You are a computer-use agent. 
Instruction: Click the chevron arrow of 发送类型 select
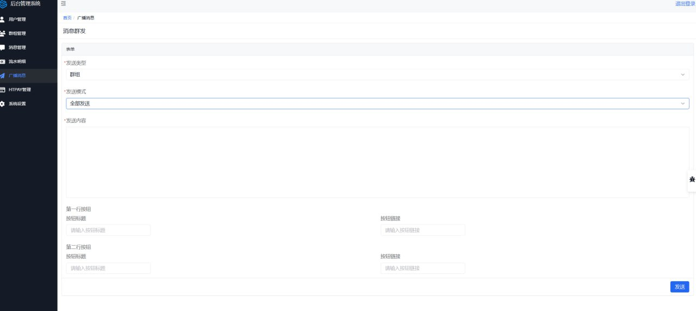[683, 74]
